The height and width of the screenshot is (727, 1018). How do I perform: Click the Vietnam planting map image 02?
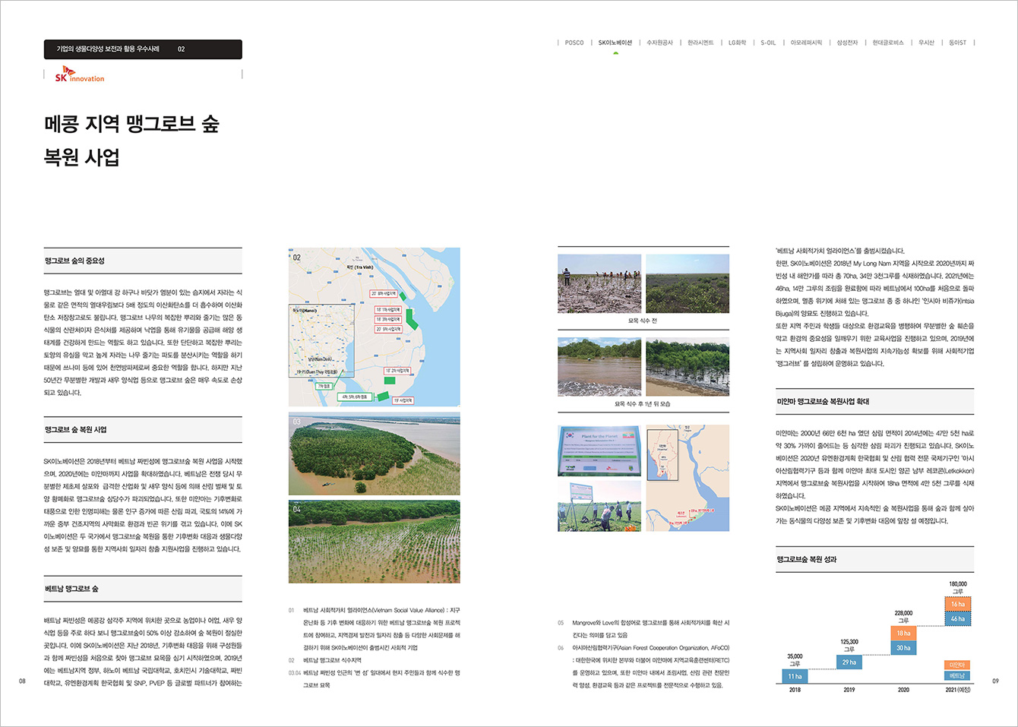374,327
